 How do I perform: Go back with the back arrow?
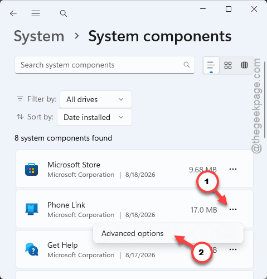coord(13,13)
